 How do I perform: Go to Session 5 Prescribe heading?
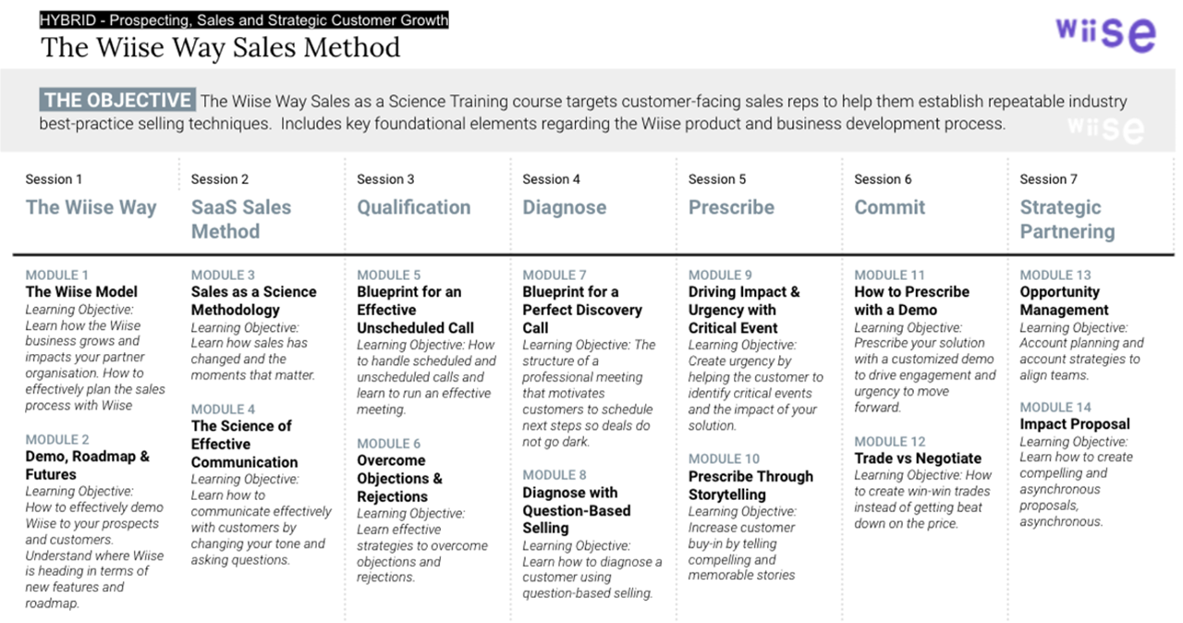731,207
